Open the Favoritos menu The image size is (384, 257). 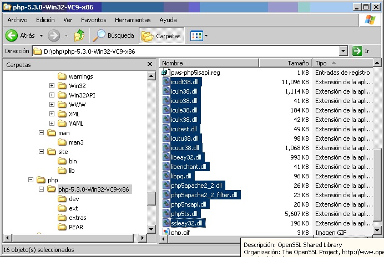pos(94,20)
